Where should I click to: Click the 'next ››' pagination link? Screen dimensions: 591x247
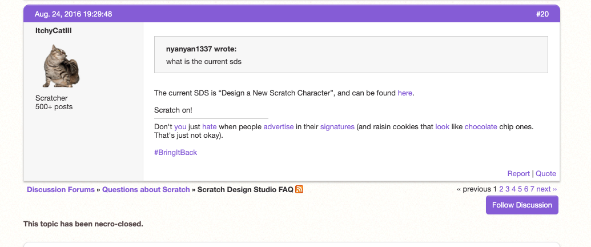point(546,189)
